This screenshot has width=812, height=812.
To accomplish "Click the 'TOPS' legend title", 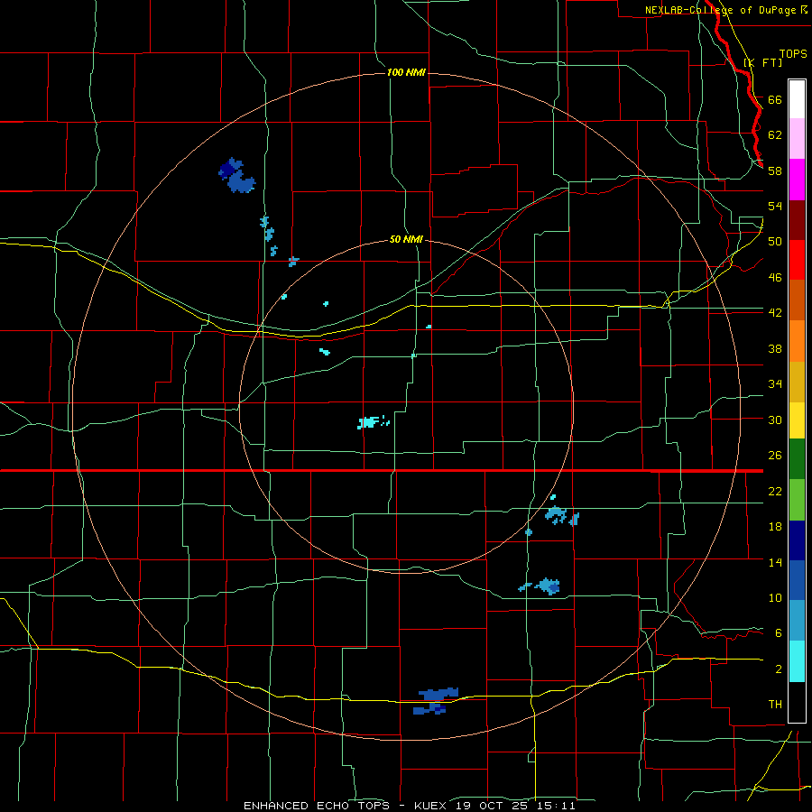I will pos(793,53).
